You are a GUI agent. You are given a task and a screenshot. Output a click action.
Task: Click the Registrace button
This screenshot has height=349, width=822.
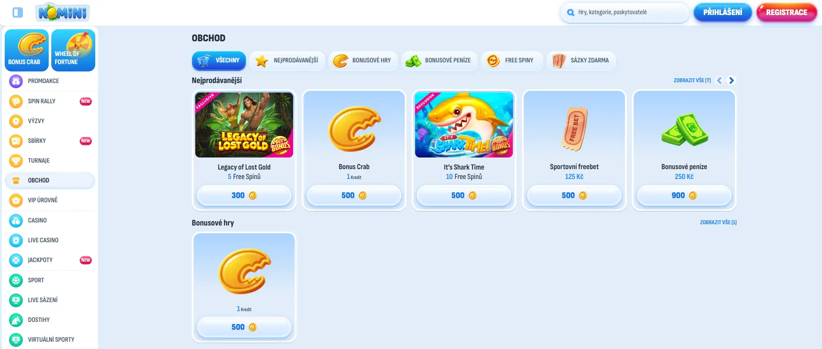coord(787,12)
